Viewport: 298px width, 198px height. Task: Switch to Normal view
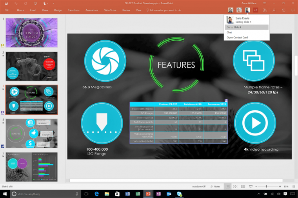coord(227,187)
